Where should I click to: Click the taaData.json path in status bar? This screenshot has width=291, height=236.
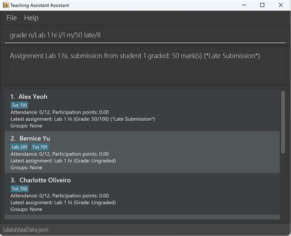coord(26,230)
